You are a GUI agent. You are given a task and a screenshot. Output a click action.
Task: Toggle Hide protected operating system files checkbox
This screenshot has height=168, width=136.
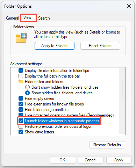pos(21,115)
